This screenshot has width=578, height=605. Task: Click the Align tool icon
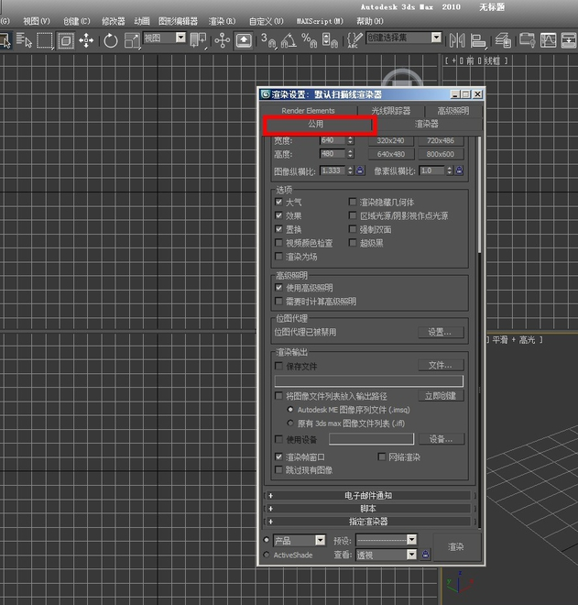478,40
